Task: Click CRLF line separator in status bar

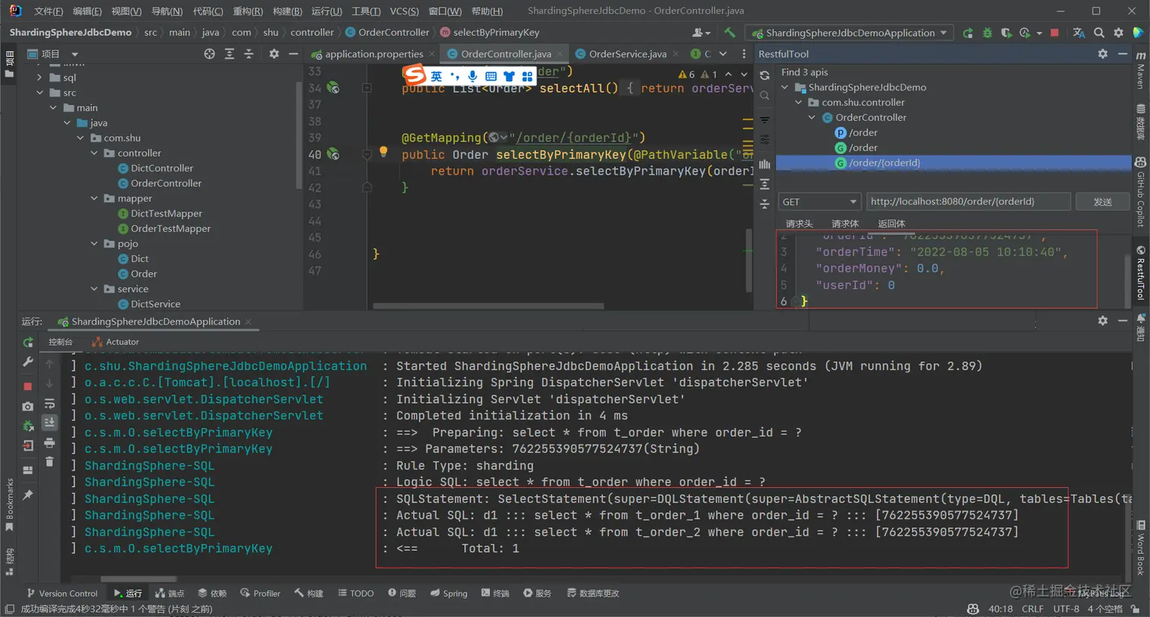Action: [x=1032, y=609]
